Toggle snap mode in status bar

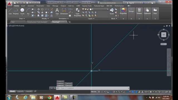click(x=102, y=92)
